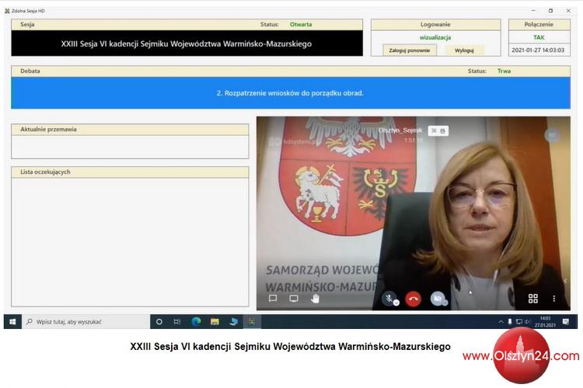The image size is (583, 388).
Task: Adjust the system volume speaker icon
Action: click(x=527, y=321)
